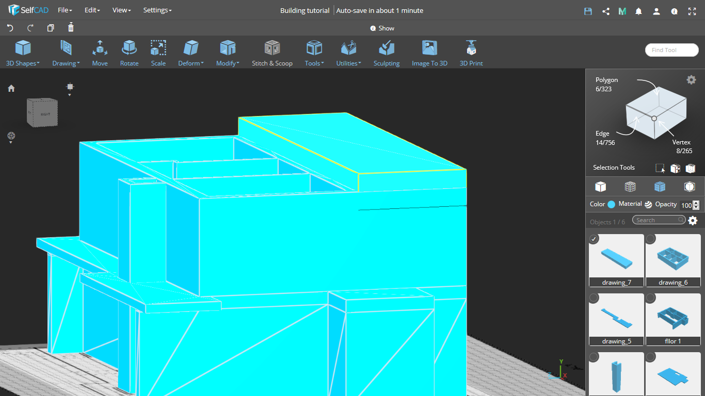The height and width of the screenshot is (396, 705).
Task: Toggle fullscreen mode icon
Action: [692, 11]
